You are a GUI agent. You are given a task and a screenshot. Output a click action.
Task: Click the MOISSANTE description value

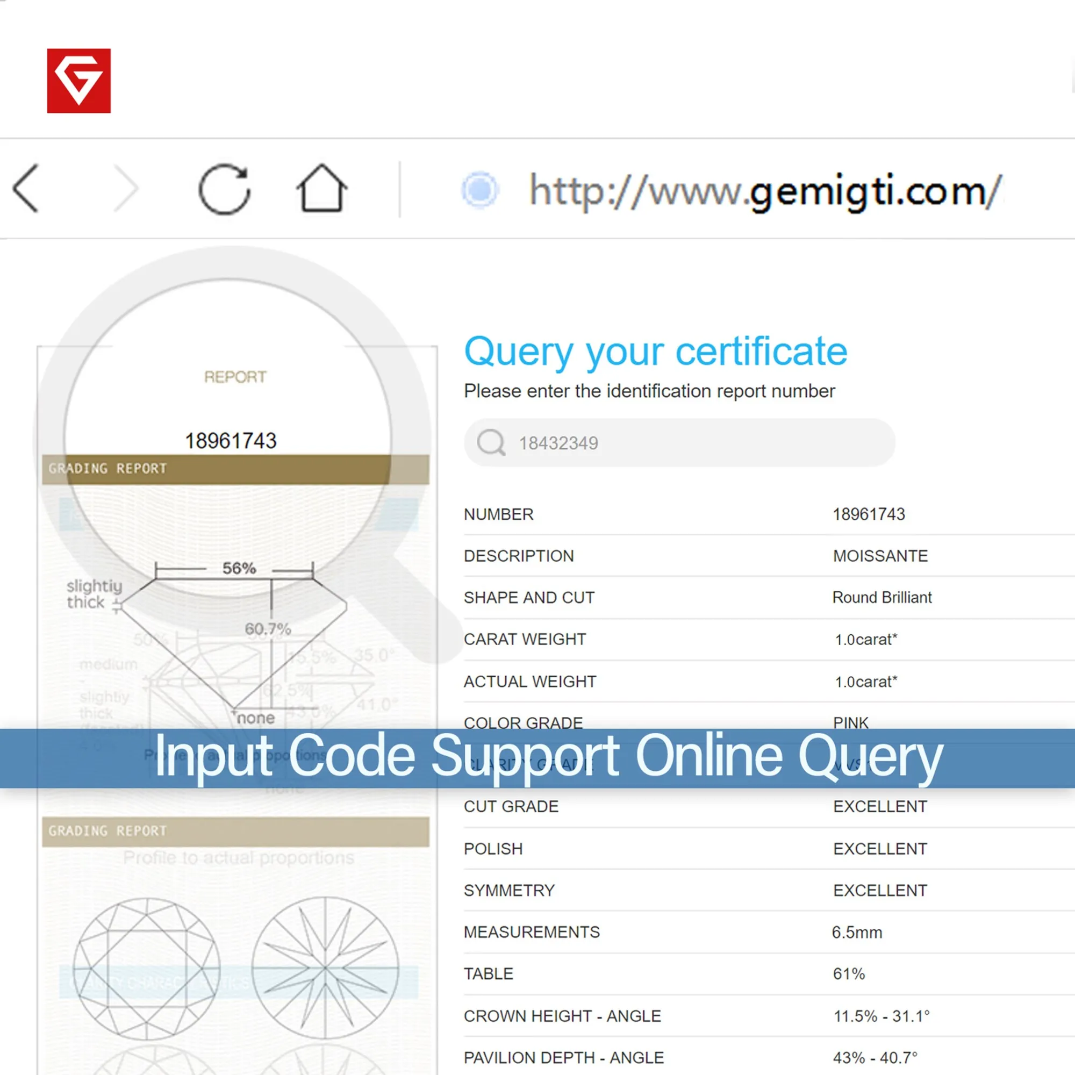(x=880, y=556)
